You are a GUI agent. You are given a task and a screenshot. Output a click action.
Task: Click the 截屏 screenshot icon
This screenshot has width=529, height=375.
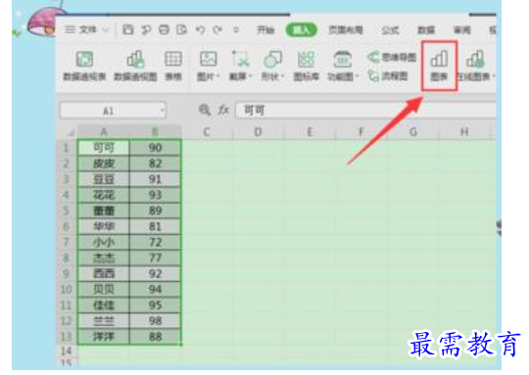click(241, 60)
